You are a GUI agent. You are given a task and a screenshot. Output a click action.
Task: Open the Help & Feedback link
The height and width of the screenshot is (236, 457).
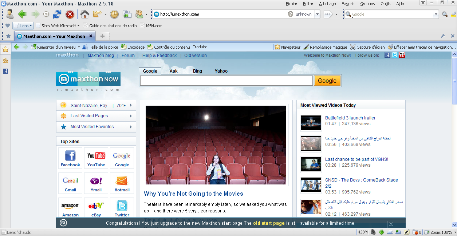point(159,56)
